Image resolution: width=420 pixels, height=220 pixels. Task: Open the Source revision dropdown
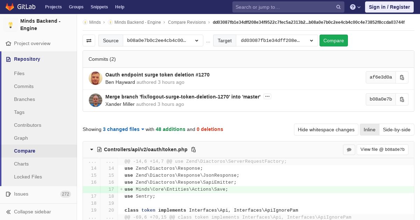pos(163,41)
